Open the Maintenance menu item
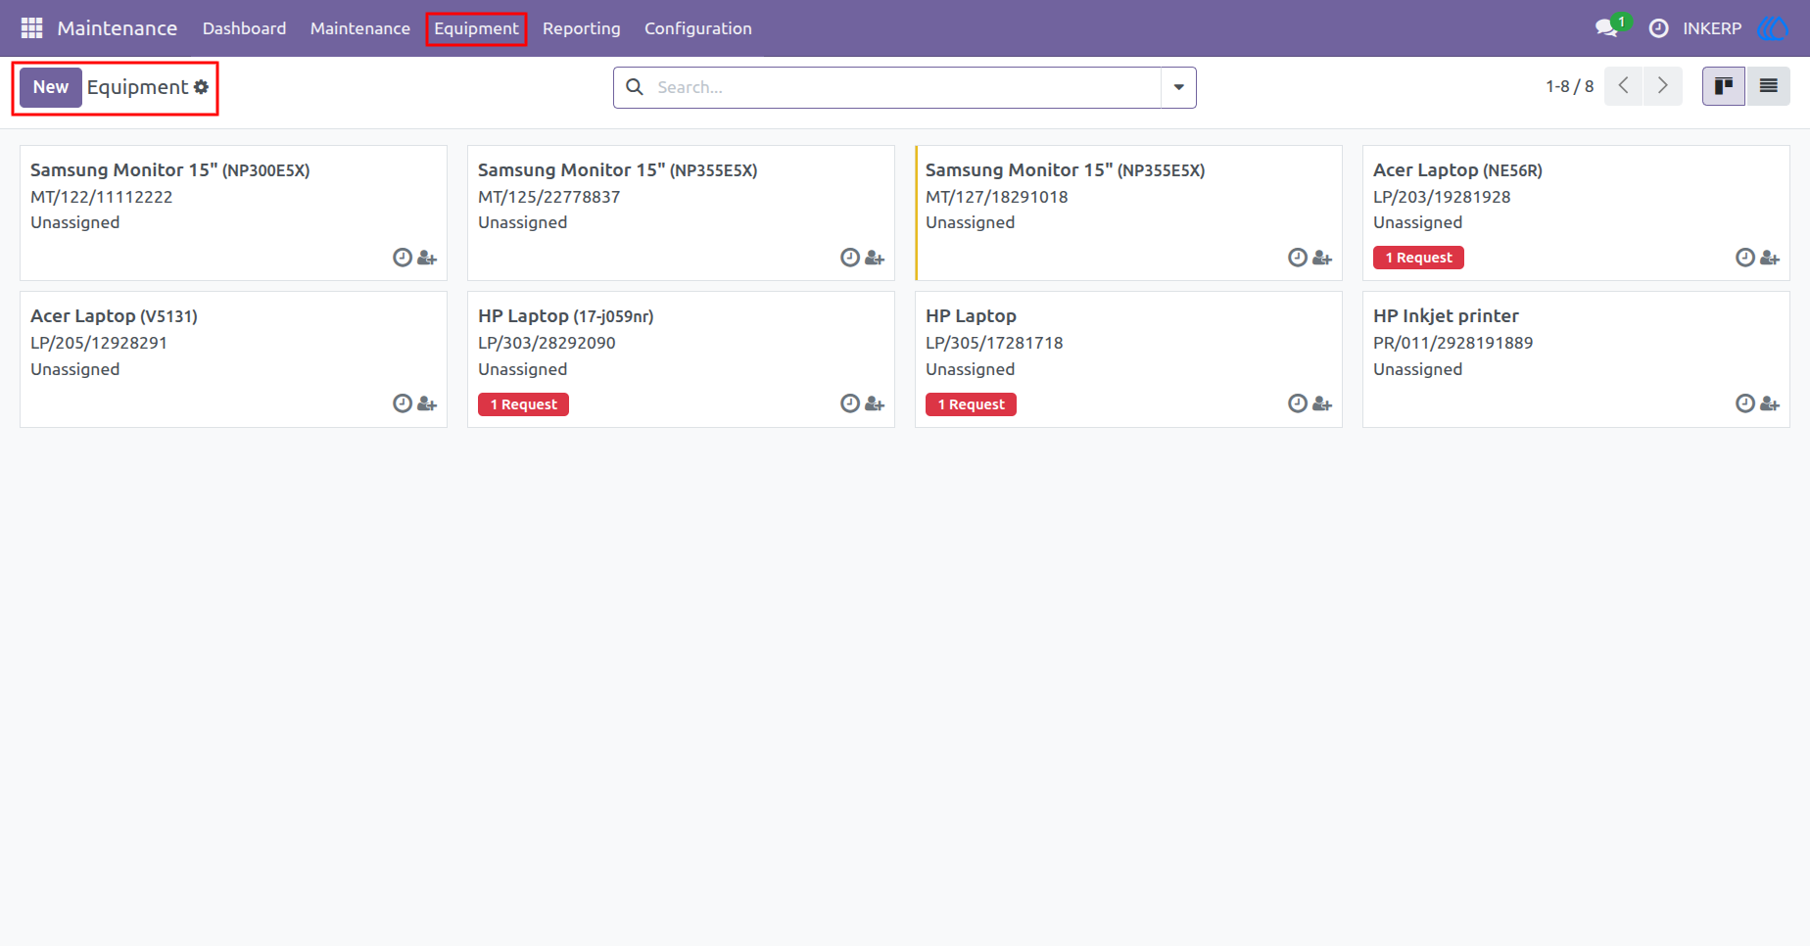Image resolution: width=1810 pixels, height=946 pixels. (x=360, y=28)
